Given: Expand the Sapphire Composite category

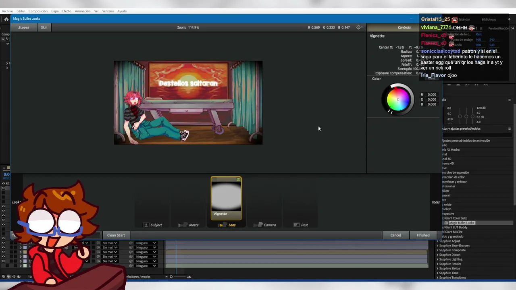Looking at the screenshot, I should pos(437,250).
